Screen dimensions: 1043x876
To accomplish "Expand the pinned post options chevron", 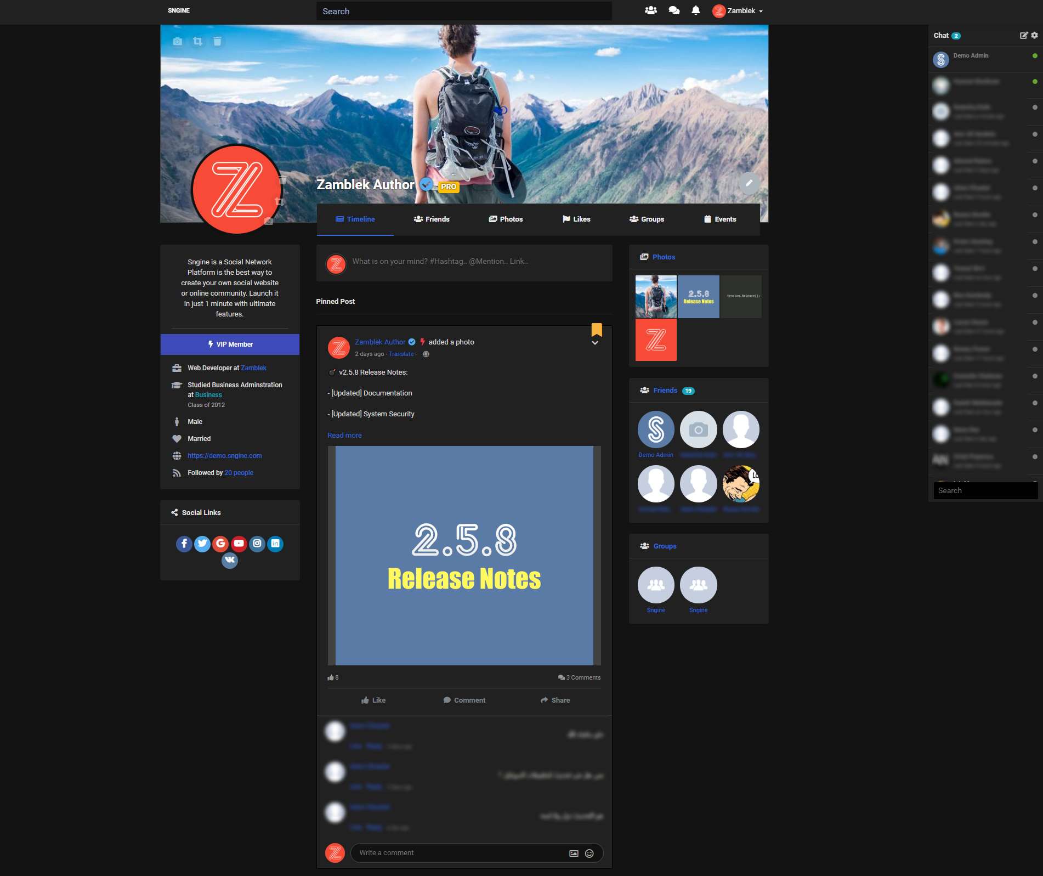I will pos(595,343).
